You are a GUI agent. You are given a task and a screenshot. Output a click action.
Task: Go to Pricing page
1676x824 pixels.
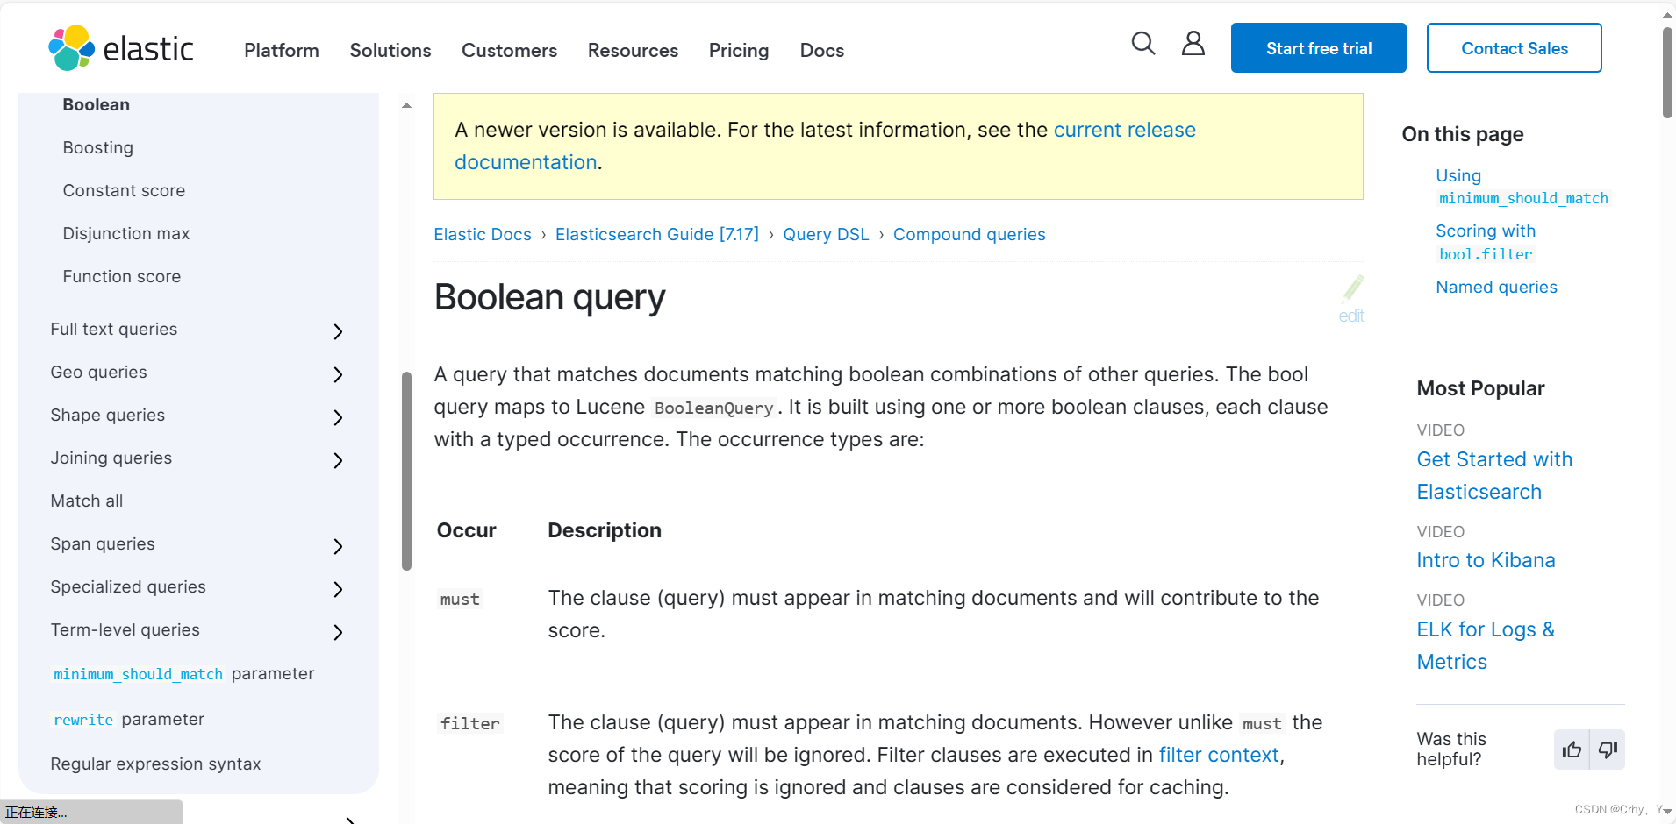point(739,50)
